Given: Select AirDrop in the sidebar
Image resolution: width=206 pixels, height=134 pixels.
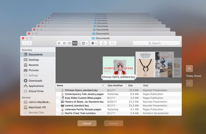Looking at the screenshot, I should click(38, 76).
